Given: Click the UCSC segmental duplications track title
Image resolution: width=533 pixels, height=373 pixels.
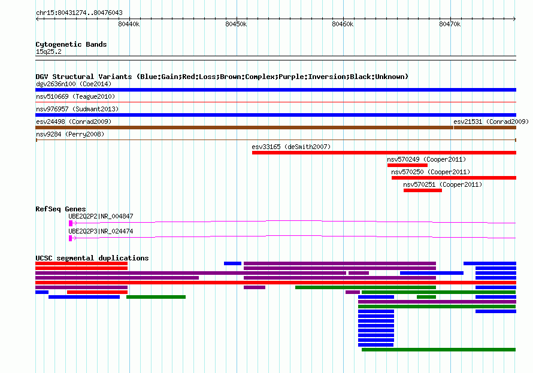Looking at the screenshot, I should [92, 258].
